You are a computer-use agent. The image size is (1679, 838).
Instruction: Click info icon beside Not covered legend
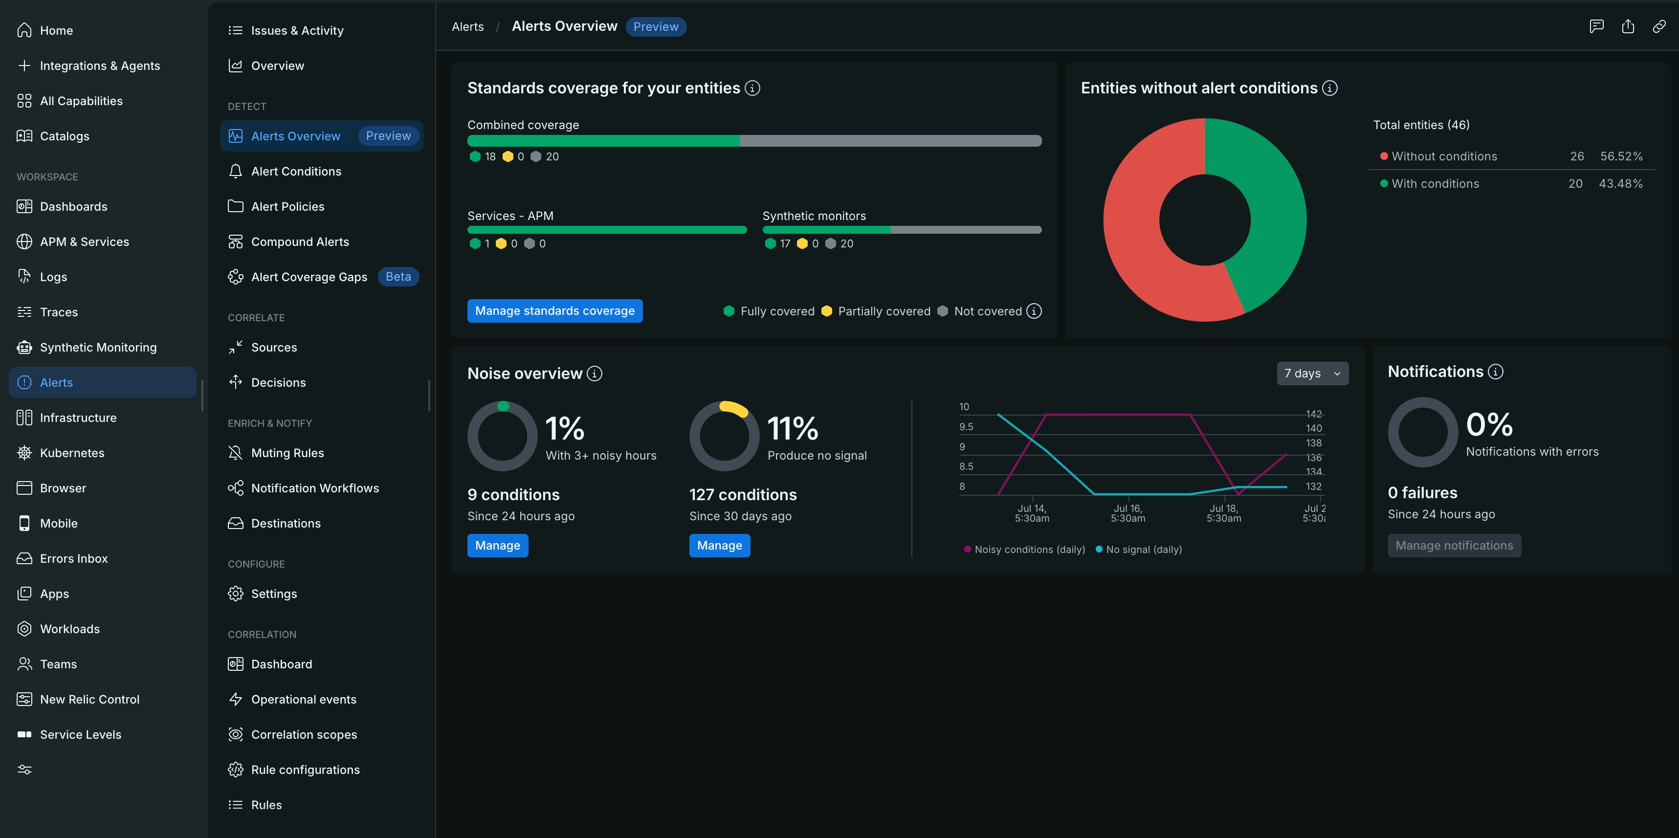pos(1034,311)
